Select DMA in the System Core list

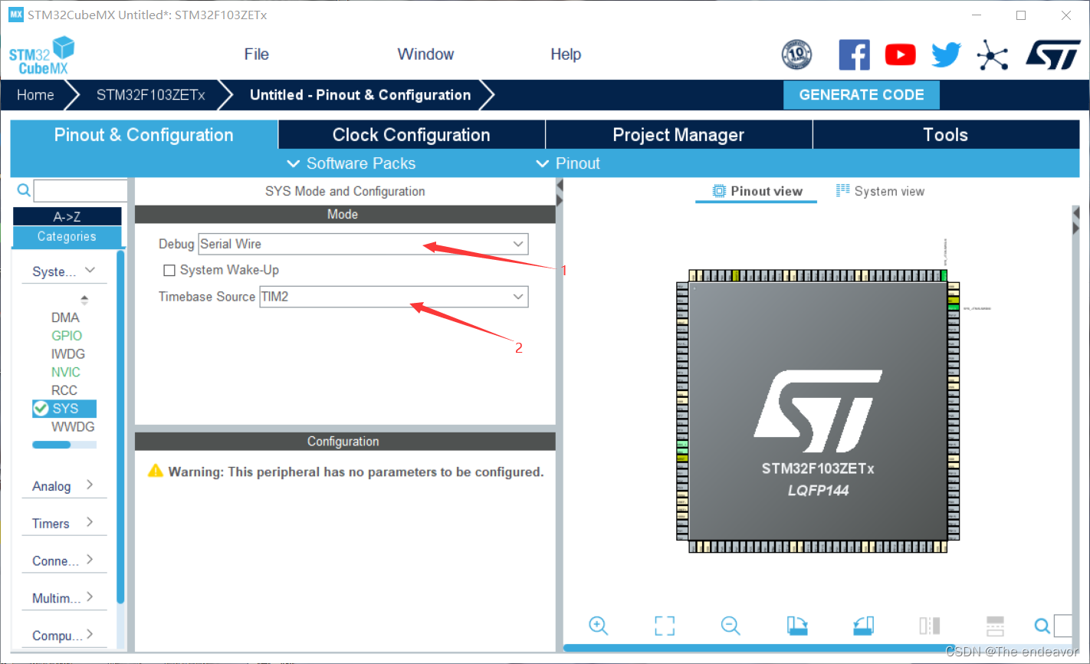tap(65, 317)
